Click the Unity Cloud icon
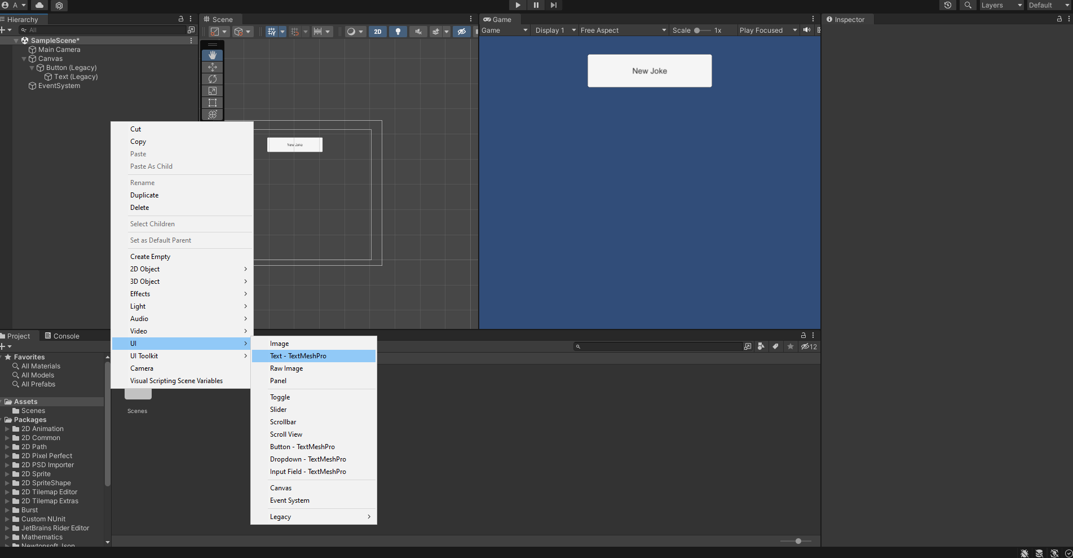 pos(39,5)
